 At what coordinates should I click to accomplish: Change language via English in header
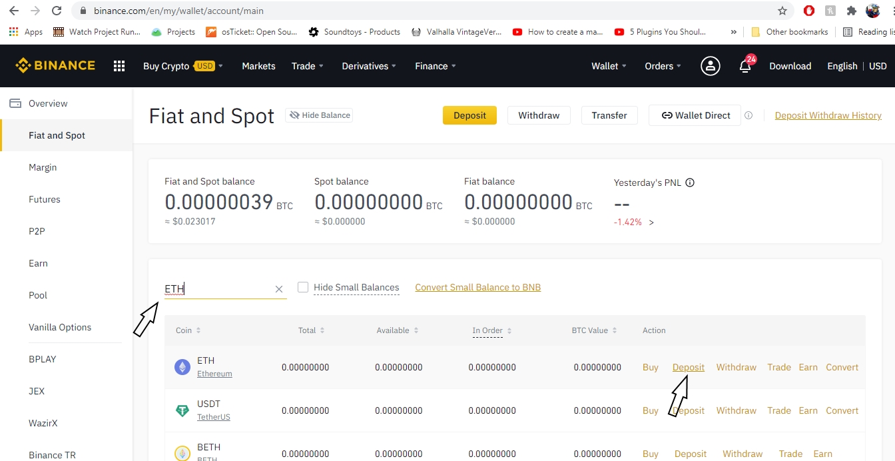click(x=842, y=66)
